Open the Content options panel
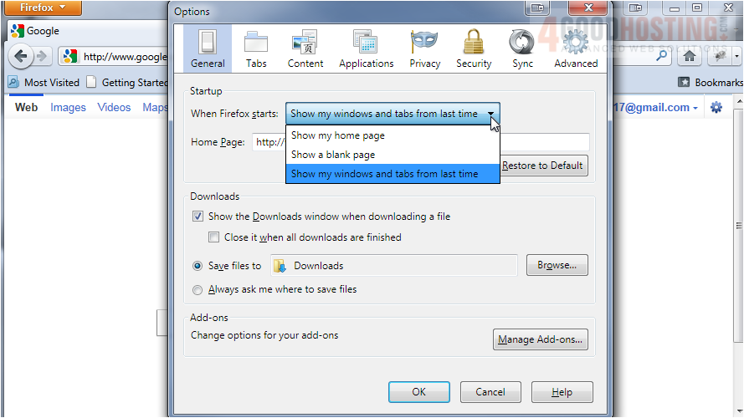 click(x=305, y=49)
